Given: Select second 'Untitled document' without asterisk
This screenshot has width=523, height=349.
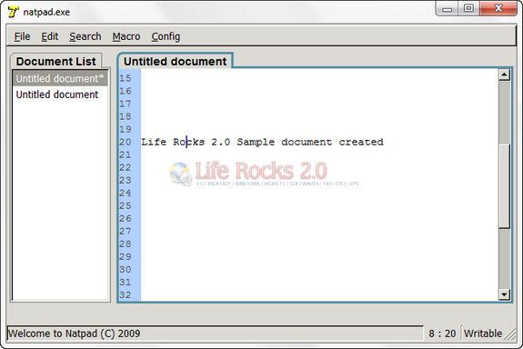Looking at the screenshot, I should 60,95.
